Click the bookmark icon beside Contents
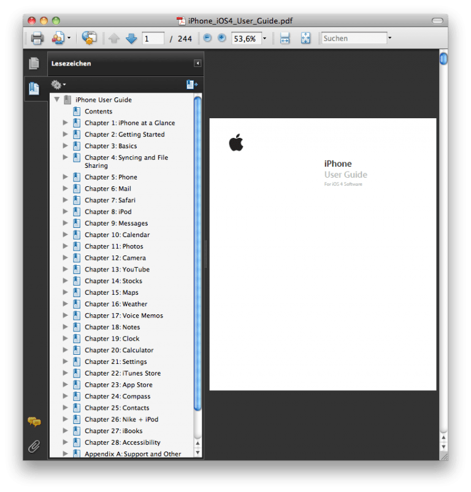 (77, 112)
